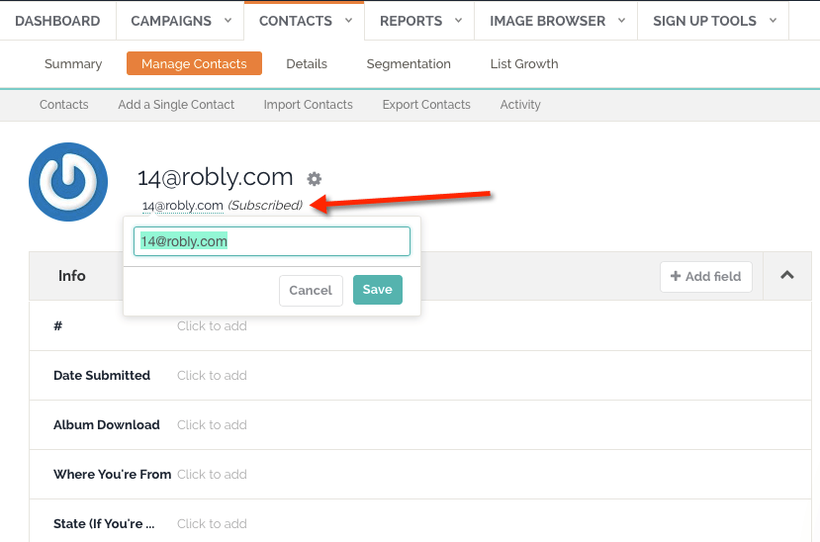Open Export Contacts
Screen dimensions: 820x542
(x=426, y=105)
